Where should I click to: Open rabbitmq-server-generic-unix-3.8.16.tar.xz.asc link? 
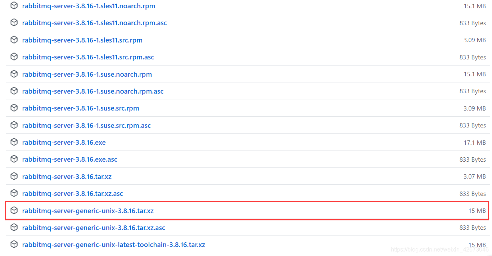pos(94,228)
